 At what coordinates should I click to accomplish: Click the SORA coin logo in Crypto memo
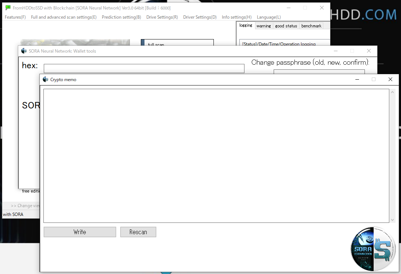tap(373, 249)
